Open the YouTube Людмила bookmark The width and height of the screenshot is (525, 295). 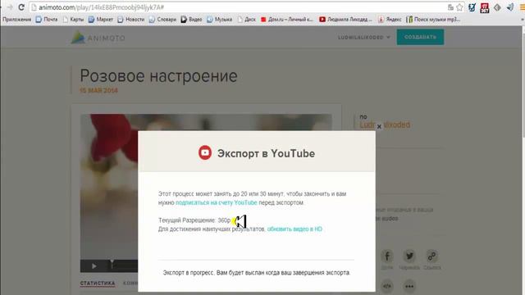point(345,20)
